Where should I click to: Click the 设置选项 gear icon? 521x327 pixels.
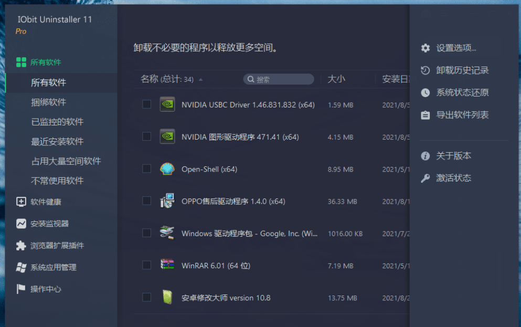point(426,48)
